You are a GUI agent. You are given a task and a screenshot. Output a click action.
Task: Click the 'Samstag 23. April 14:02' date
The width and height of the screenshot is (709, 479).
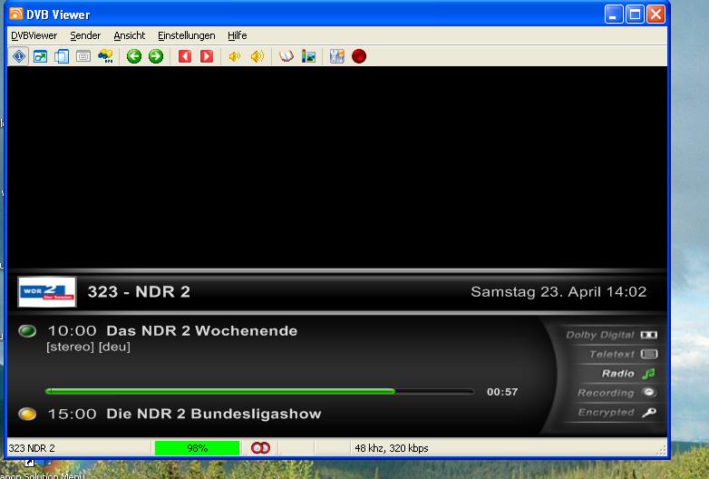tap(558, 292)
